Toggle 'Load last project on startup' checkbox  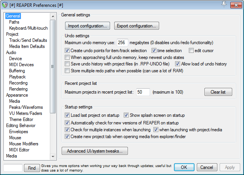tap(67, 115)
